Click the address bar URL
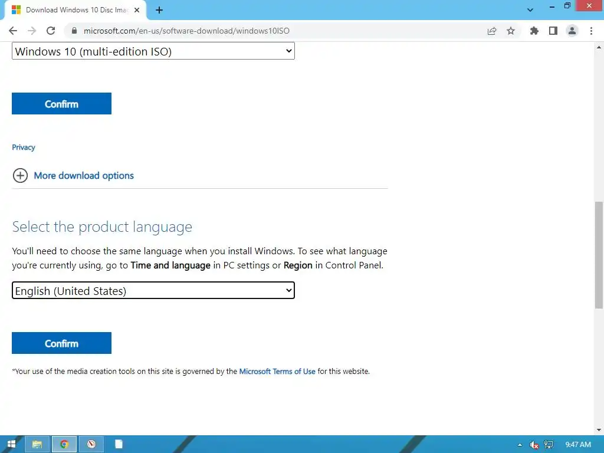The height and width of the screenshot is (453, 604). [186, 31]
